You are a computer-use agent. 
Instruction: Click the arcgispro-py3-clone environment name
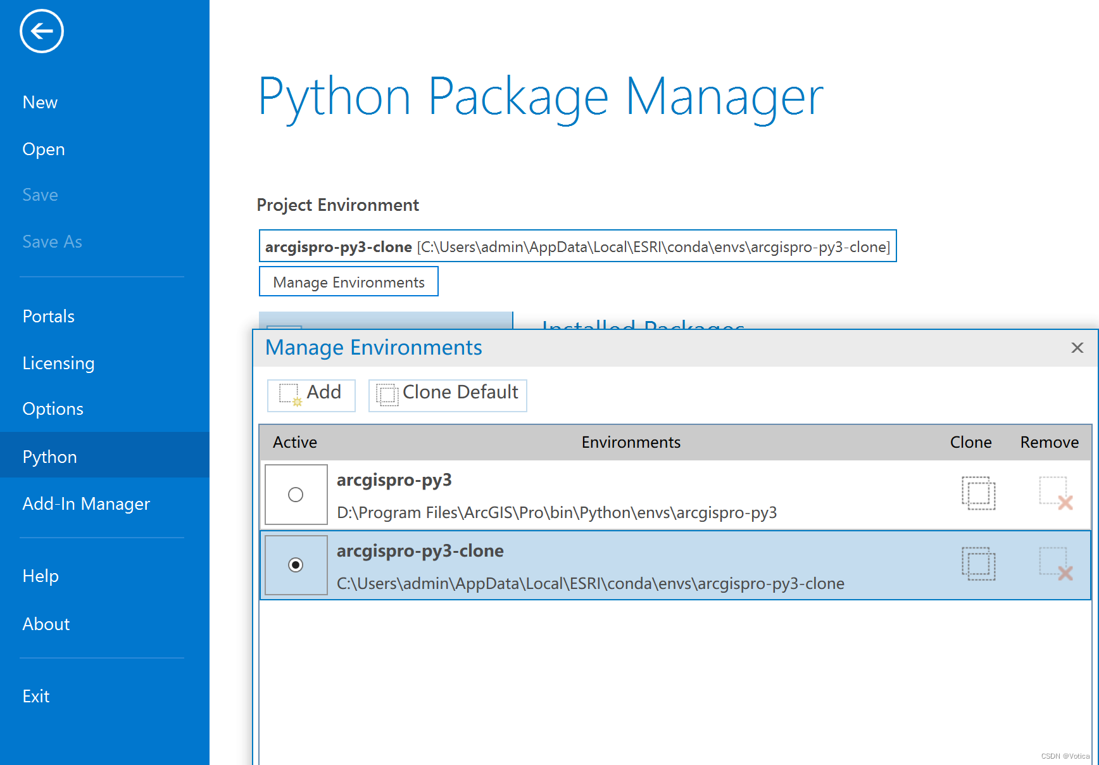pyautogui.click(x=420, y=551)
